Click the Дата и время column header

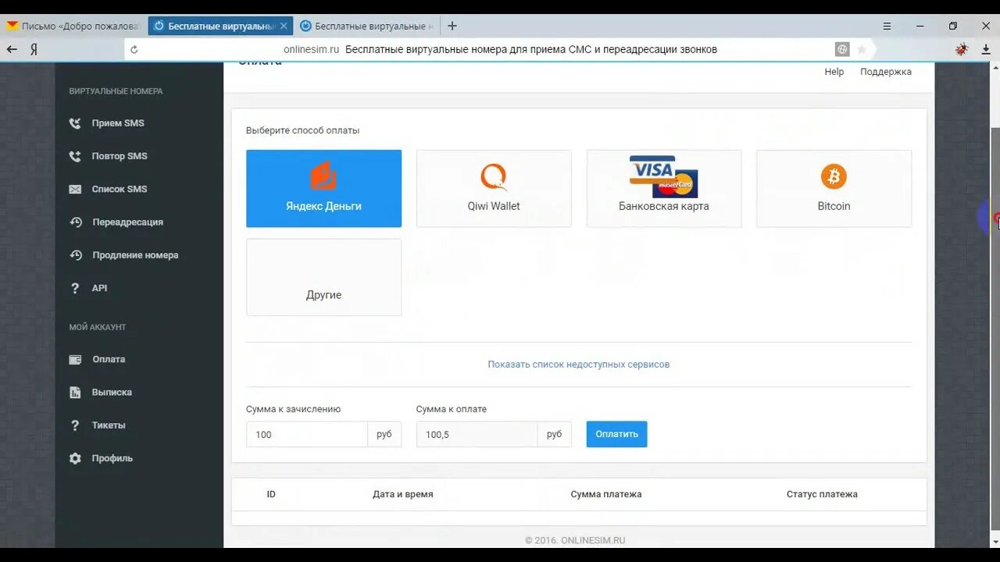pos(403,494)
